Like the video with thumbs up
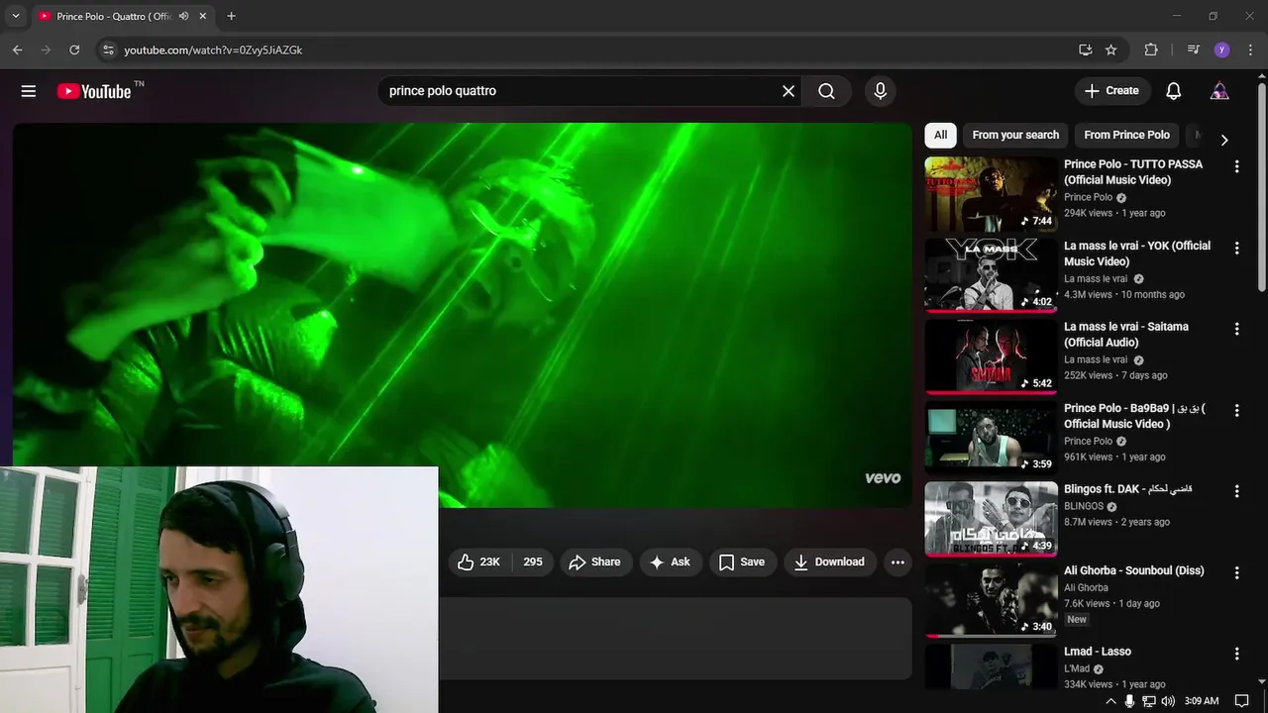 478,561
